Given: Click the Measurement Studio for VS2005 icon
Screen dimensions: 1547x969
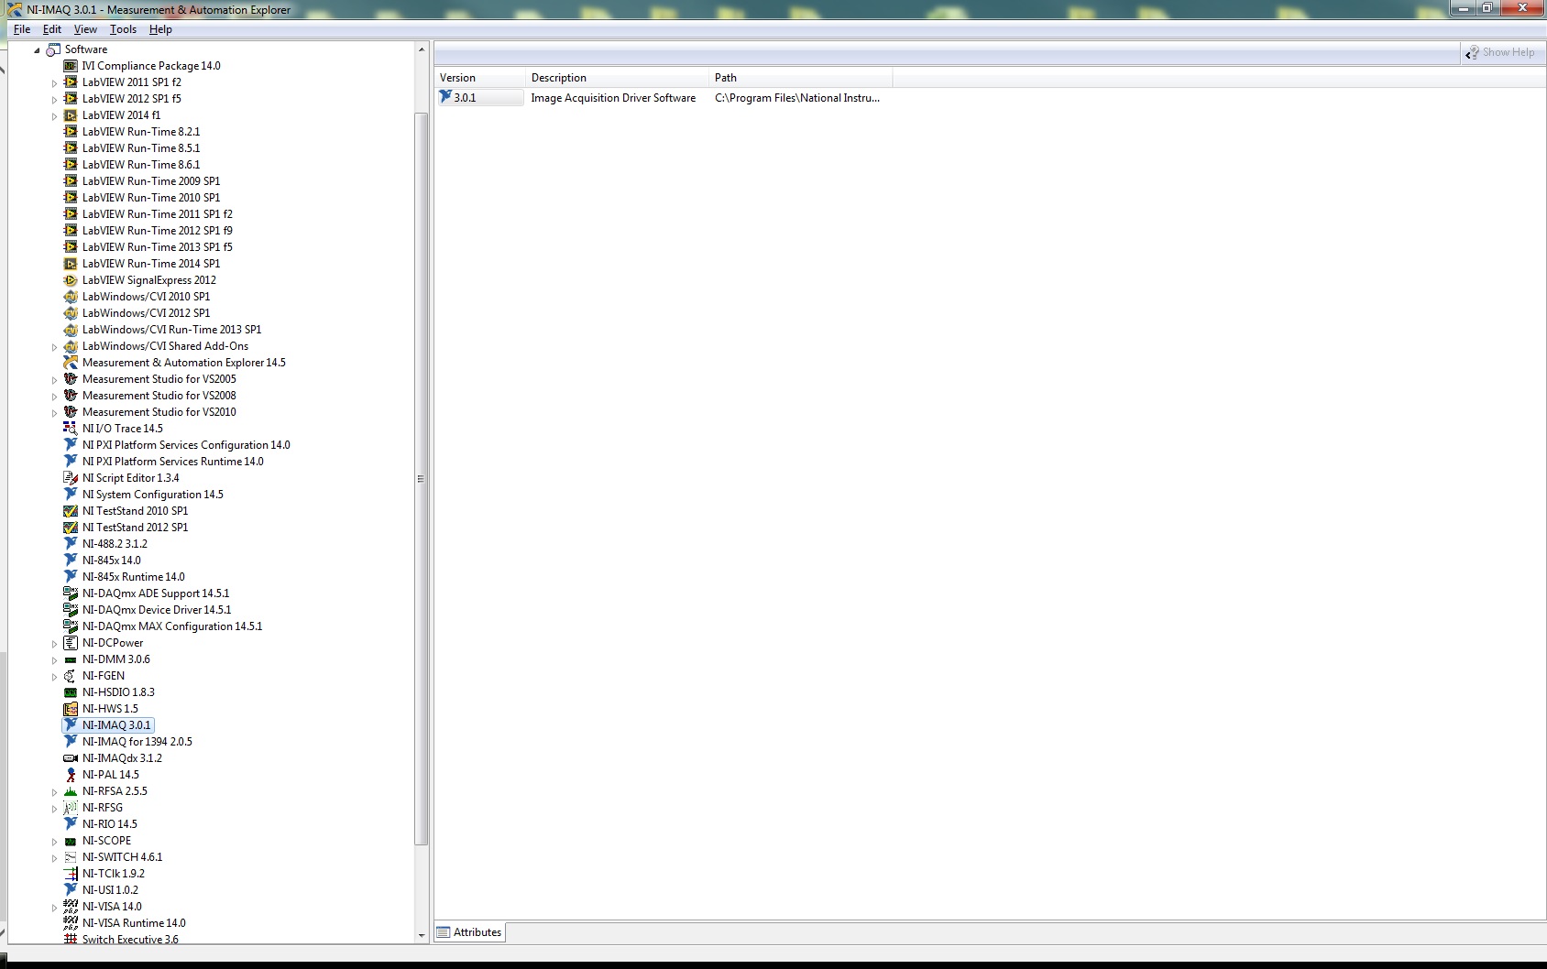Looking at the screenshot, I should tap(71, 379).
